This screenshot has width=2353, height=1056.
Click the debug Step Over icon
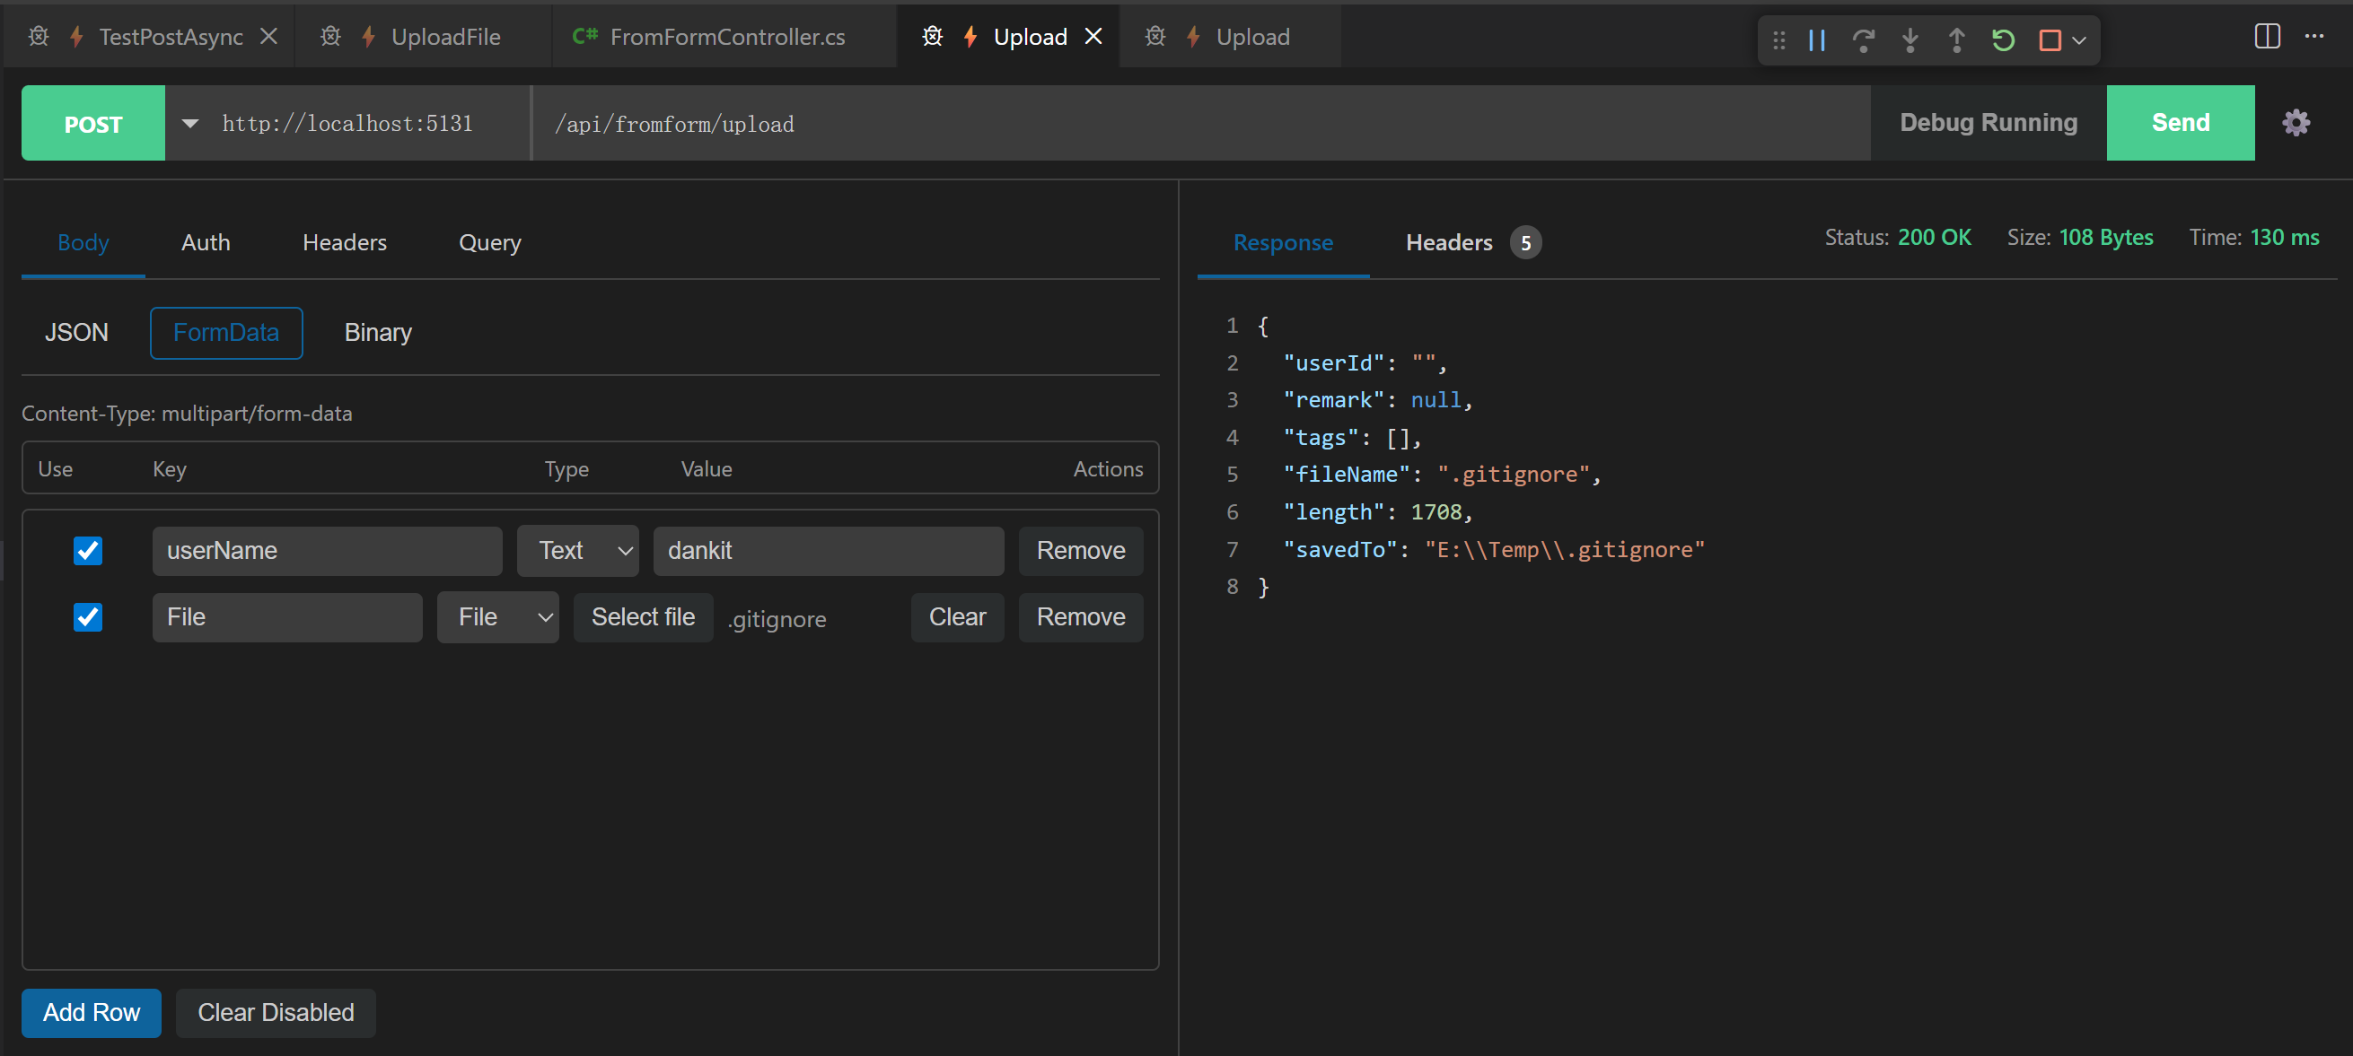(1864, 40)
